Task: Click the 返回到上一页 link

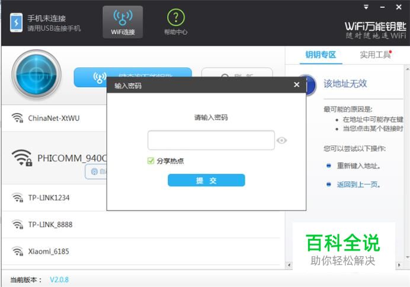Action: 358,184
